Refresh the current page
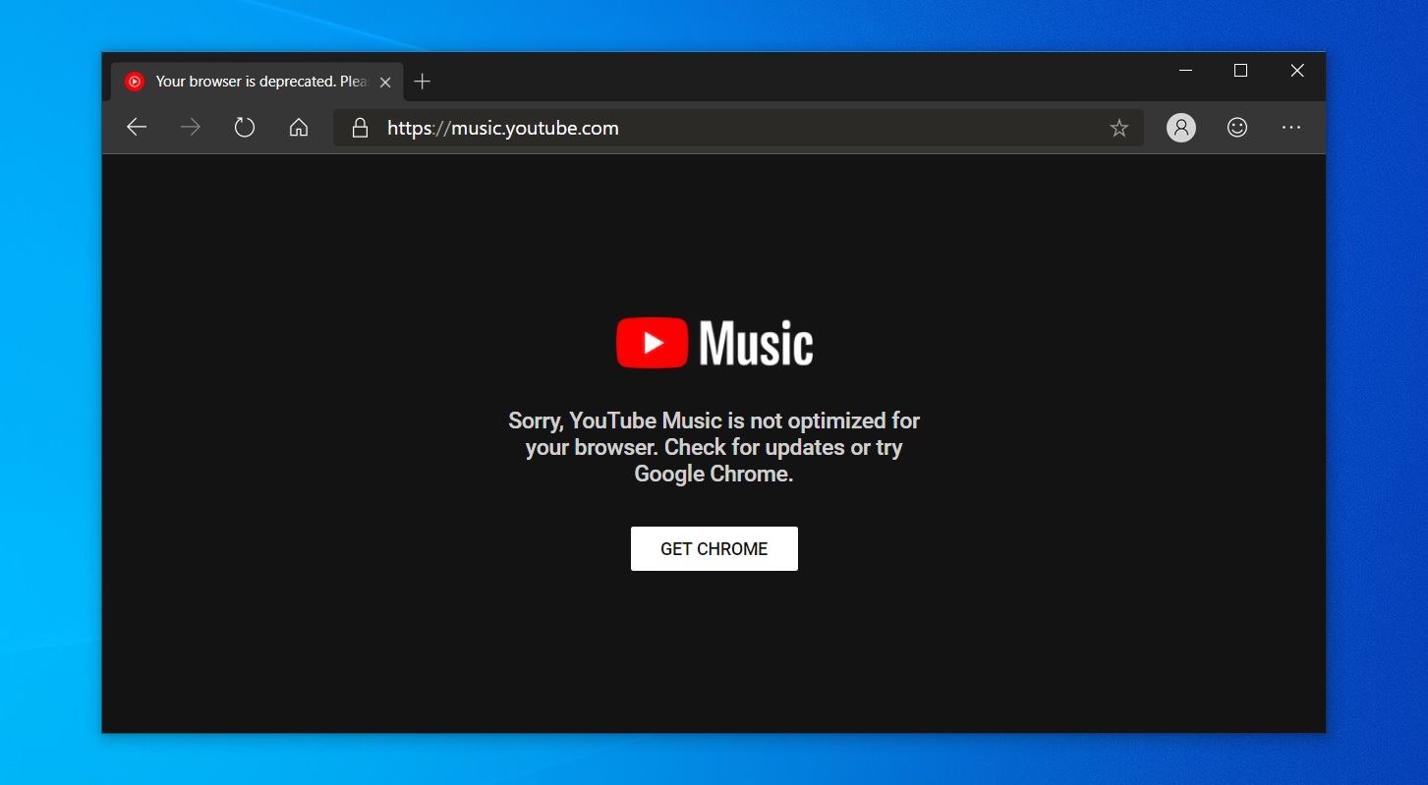1428x785 pixels. [245, 128]
